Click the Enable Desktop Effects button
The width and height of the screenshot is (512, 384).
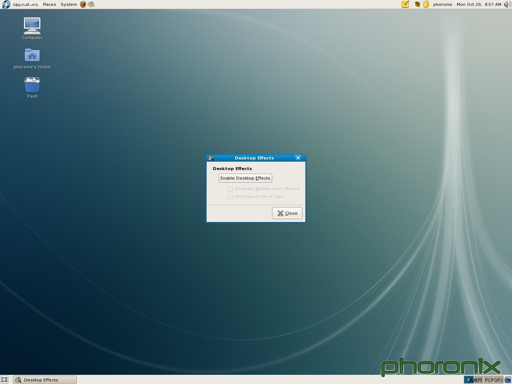tap(245, 178)
